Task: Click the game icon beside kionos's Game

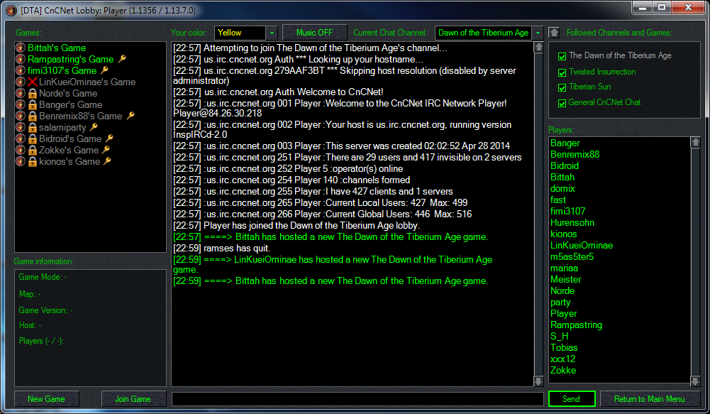Action: click(21, 161)
